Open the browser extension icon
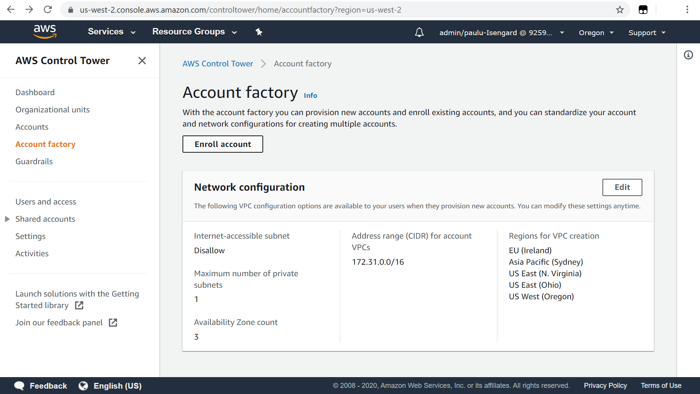Screen dimensions: 700x394 (x=643, y=10)
